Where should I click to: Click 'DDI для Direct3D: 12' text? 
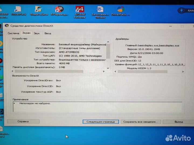pos(128,61)
